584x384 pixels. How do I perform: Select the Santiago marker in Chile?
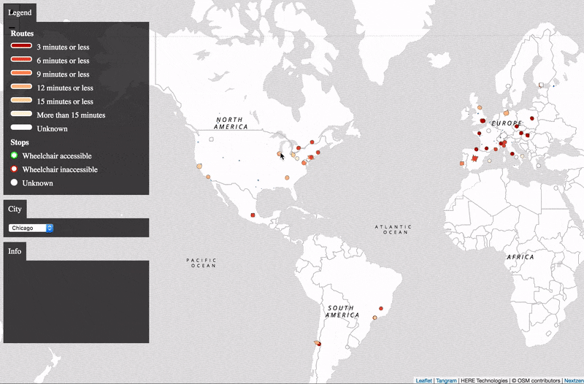point(318,343)
